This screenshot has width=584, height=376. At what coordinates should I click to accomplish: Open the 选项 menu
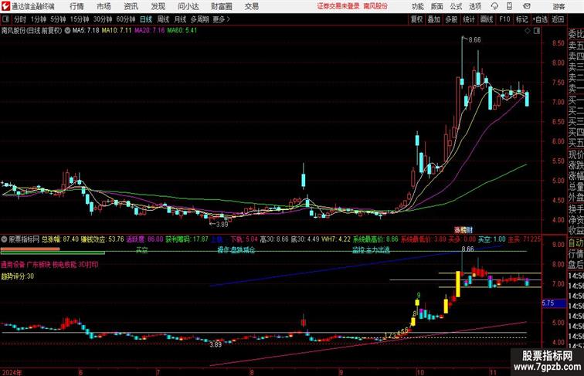(x=475, y=6)
